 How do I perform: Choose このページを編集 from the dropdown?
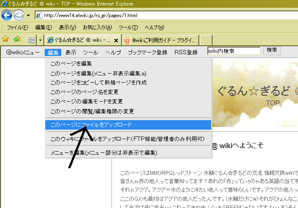[x=71, y=64]
